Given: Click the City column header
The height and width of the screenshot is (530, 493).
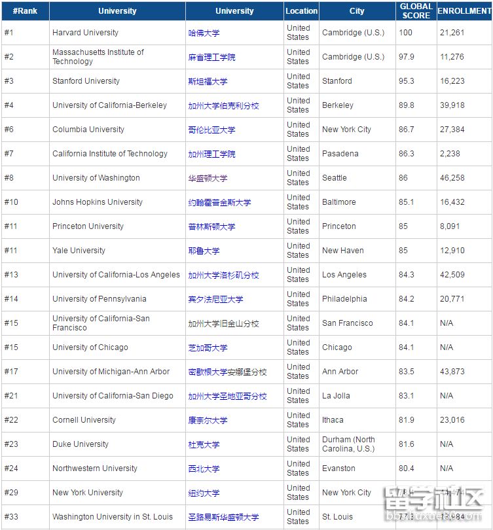Looking at the screenshot, I should [x=357, y=11].
